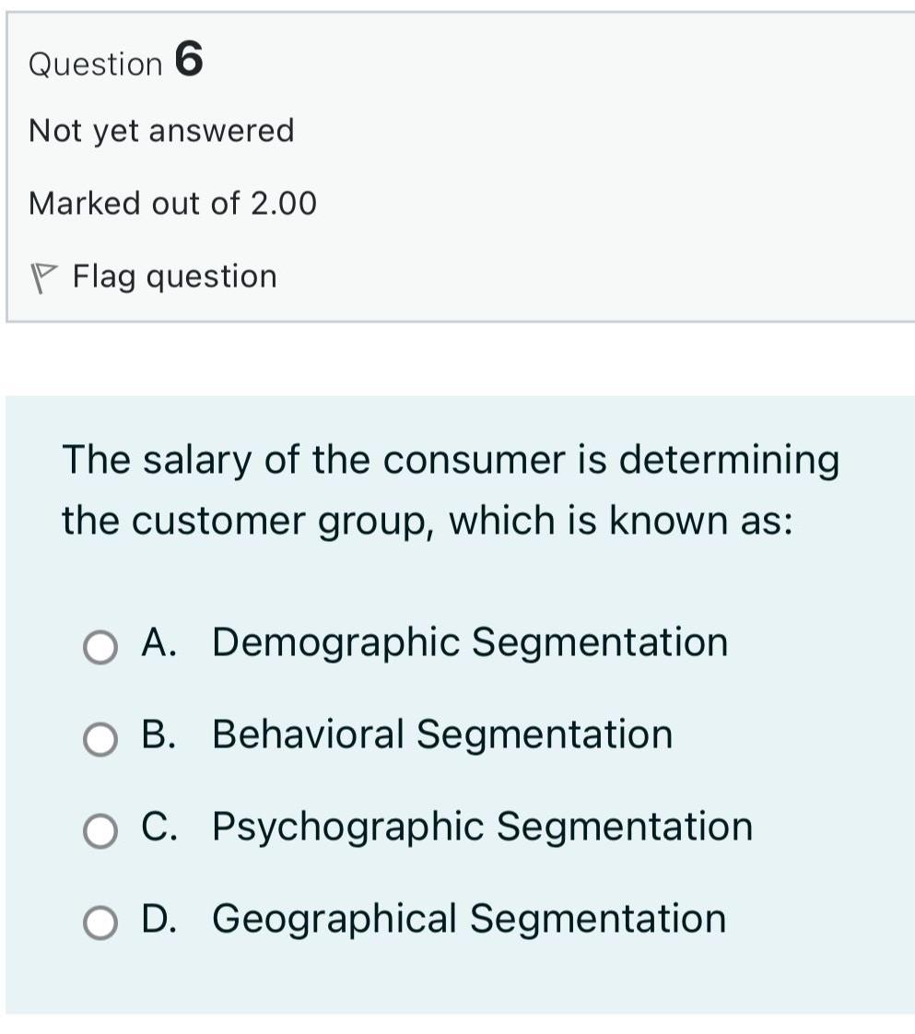The height and width of the screenshot is (1034, 915).
Task: Click the Flag question link text
Action: [x=175, y=276]
